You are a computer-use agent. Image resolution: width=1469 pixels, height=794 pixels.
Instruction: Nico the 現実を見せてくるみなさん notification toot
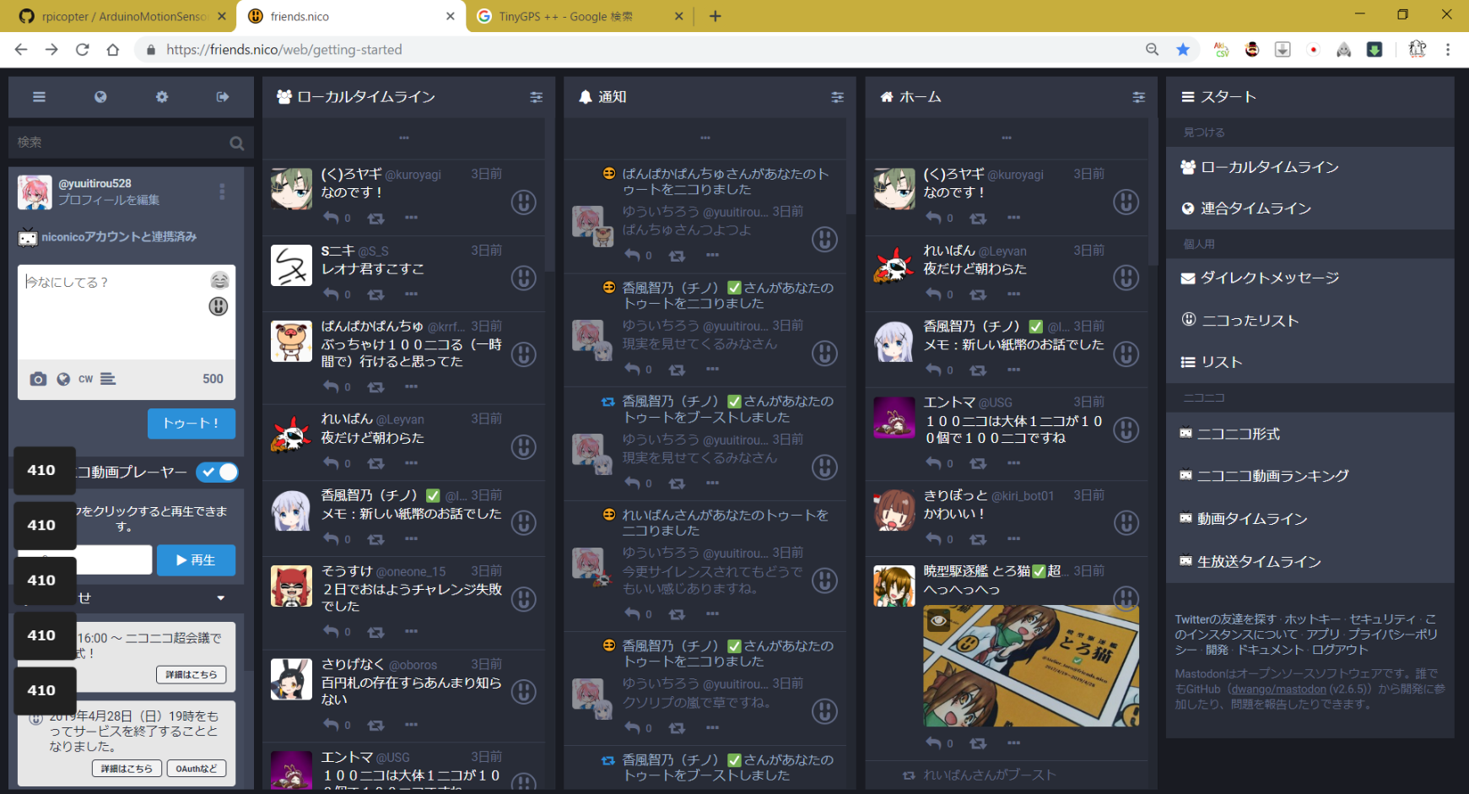tap(824, 354)
